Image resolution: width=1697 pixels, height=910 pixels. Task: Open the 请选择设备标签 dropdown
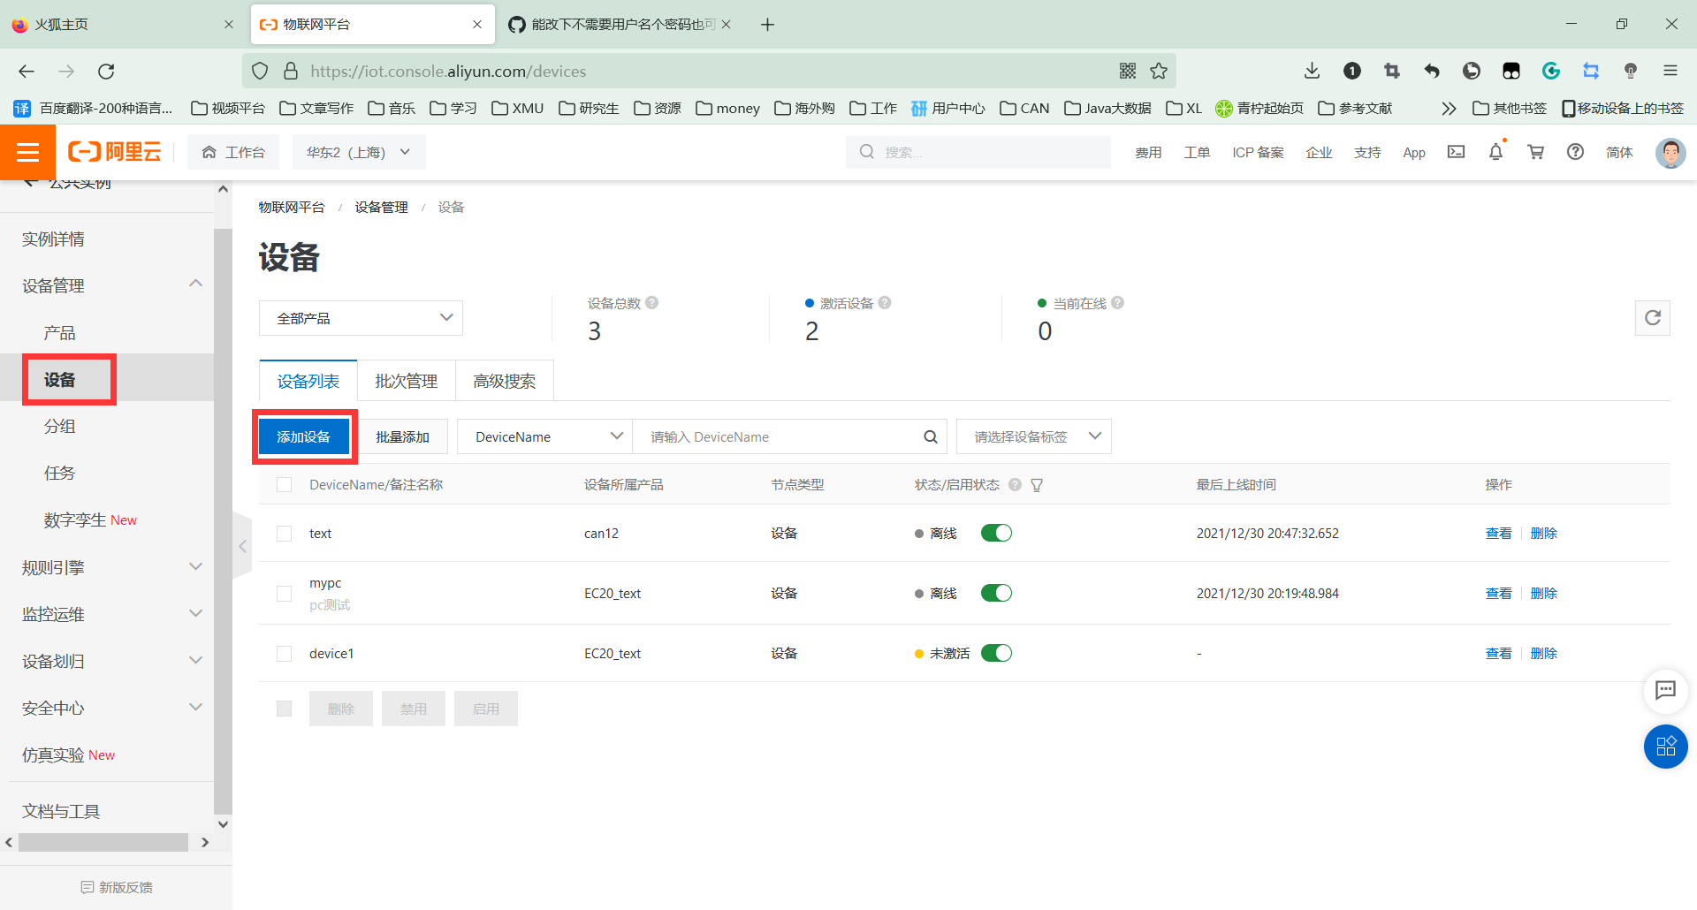(1033, 436)
